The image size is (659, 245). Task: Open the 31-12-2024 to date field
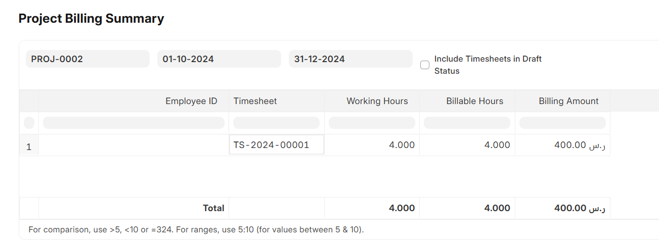[x=350, y=59]
